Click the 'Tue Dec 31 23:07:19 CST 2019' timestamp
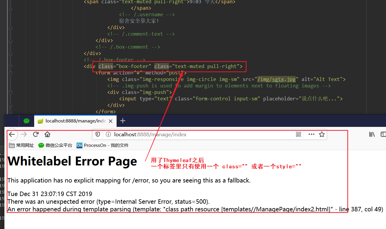 click(x=50, y=194)
